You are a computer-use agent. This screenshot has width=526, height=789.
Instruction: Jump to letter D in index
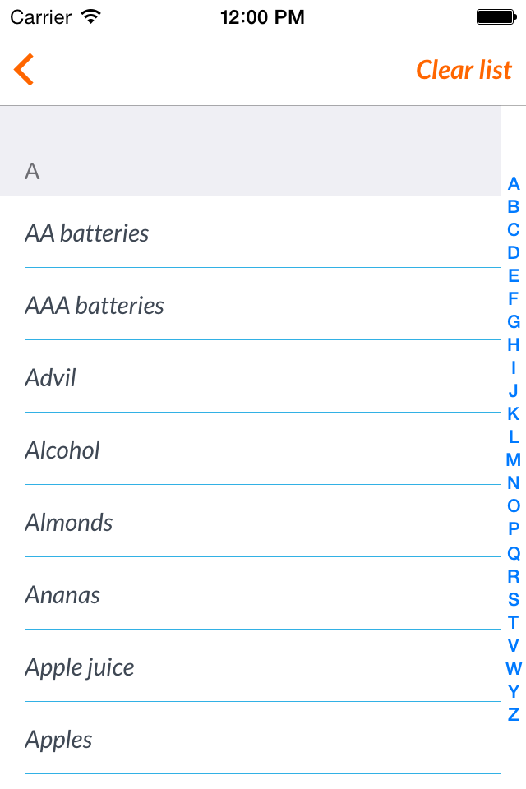pos(514,253)
